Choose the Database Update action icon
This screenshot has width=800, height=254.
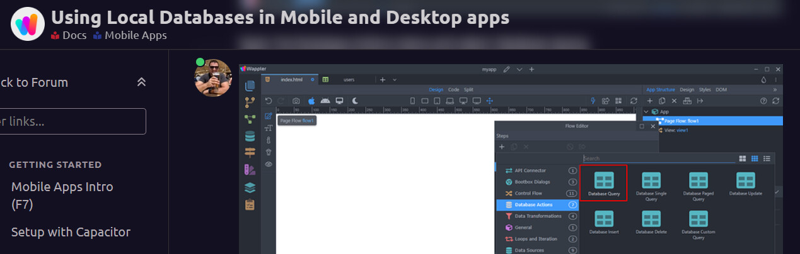point(745,181)
